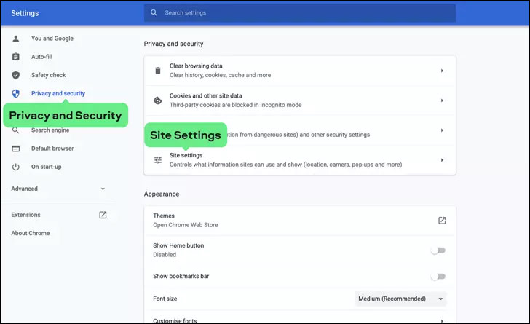This screenshot has height=324, width=530.
Task: Click the Search settings input field
Action: (306, 13)
